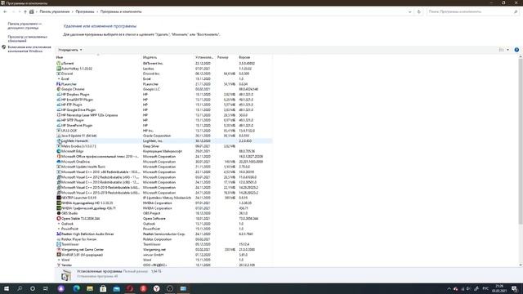Select Microsoft Update Health Tools row
The width and height of the screenshot is (523, 294).
[163, 167]
